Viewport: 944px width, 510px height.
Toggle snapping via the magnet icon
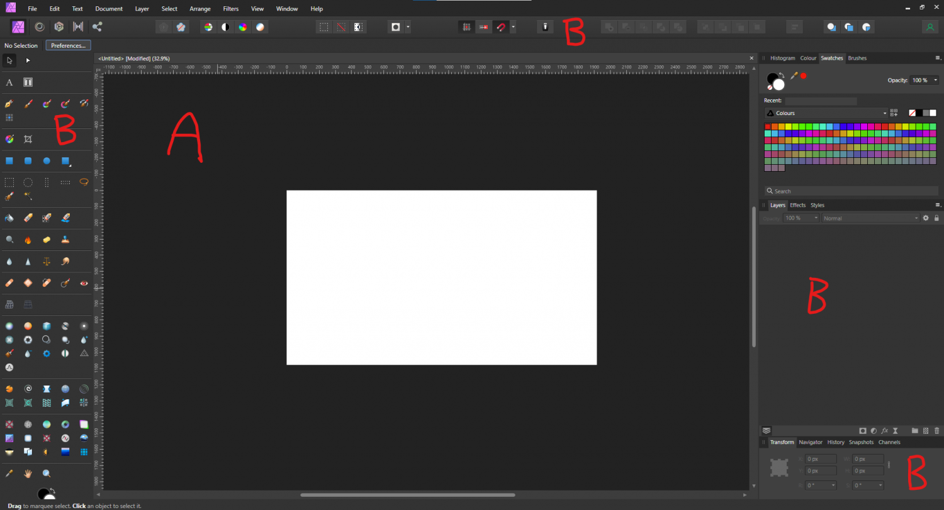point(501,26)
